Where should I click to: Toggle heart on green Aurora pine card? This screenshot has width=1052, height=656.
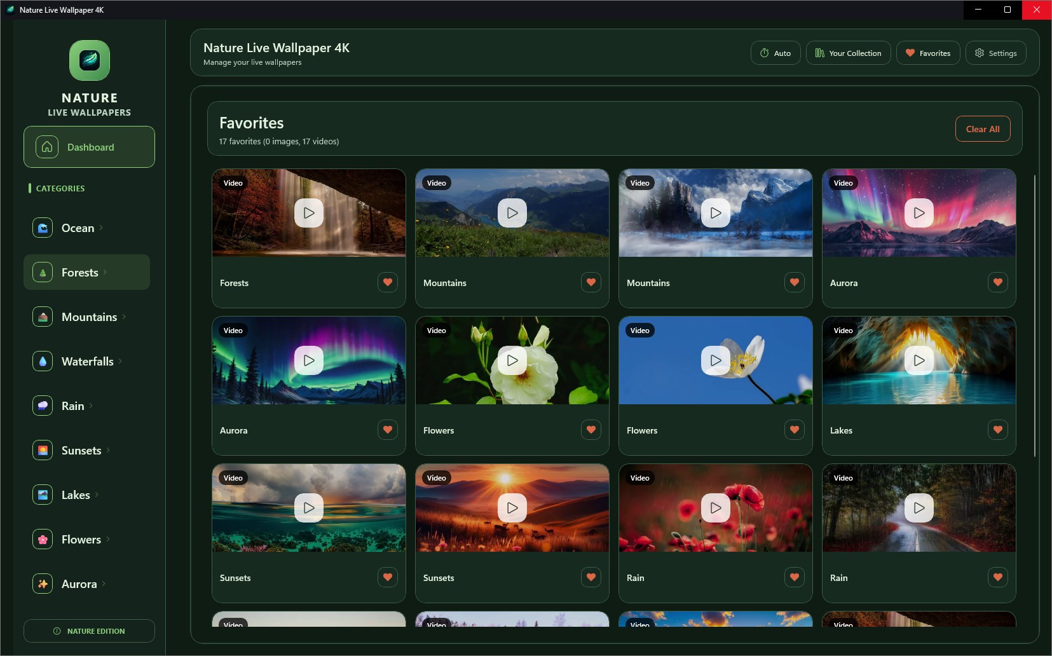click(388, 430)
